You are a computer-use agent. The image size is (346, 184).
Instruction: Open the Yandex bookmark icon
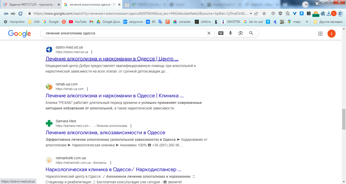tap(64, 22)
